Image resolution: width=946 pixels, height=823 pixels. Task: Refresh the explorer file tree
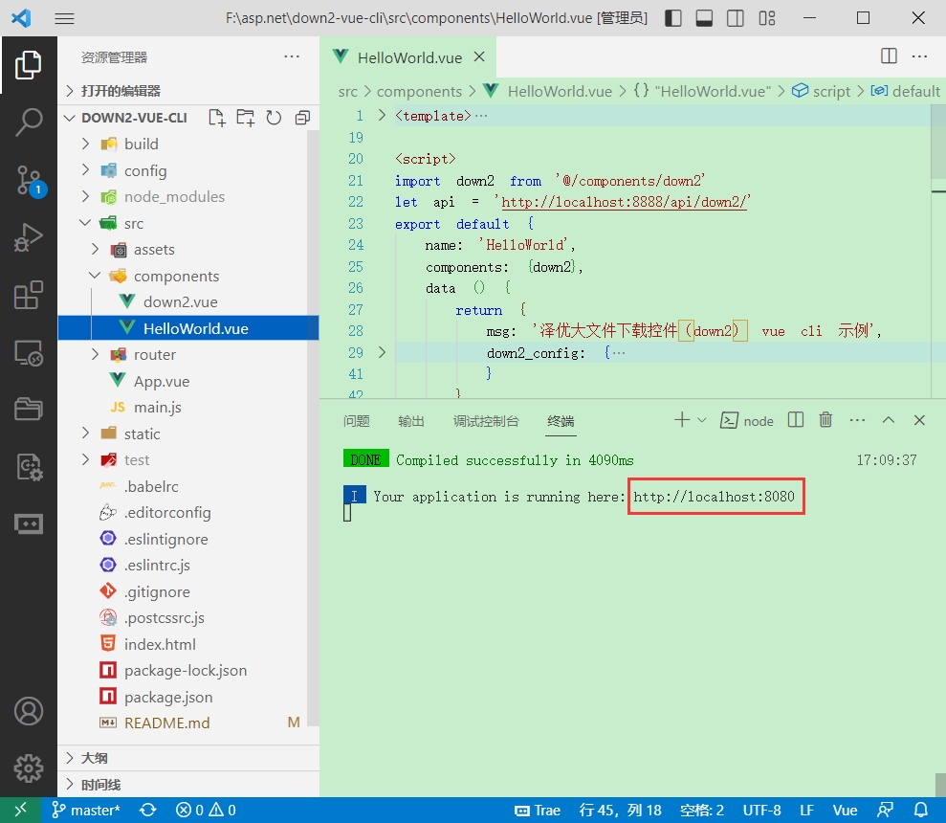(x=274, y=118)
